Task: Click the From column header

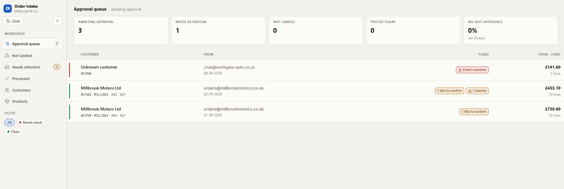Action: (208, 54)
